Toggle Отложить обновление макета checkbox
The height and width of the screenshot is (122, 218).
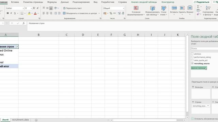point(192,119)
